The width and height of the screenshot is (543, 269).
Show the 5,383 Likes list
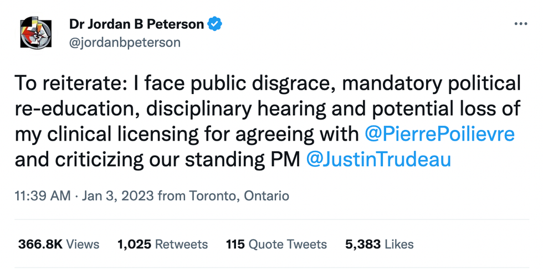pos(379,244)
